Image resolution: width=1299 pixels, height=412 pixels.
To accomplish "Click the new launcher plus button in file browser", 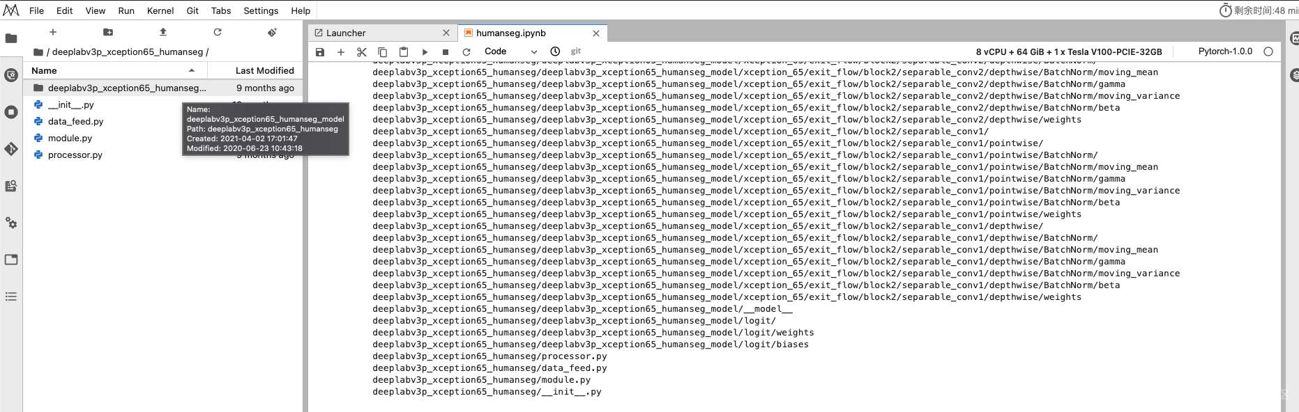I will point(53,32).
